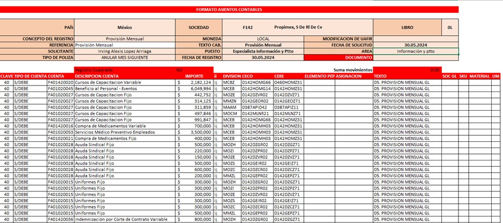Click the empty cell next to DOCUMENTO
The height and width of the screenshot is (223, 503).
pyautogui.click(x=416, y=57)
